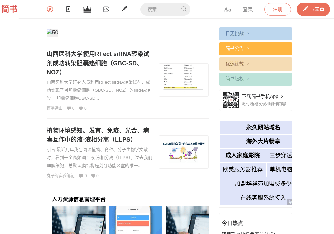Open article 植物环境感知 液-液相分离 LLPS
This screenshot has width=334, height=234.
98,135
